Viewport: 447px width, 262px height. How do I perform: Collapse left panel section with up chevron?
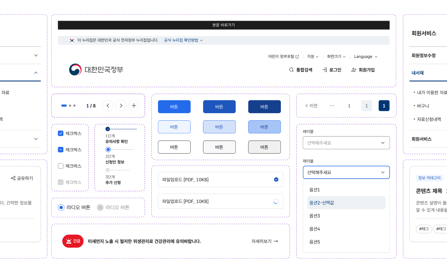point(36,73)
